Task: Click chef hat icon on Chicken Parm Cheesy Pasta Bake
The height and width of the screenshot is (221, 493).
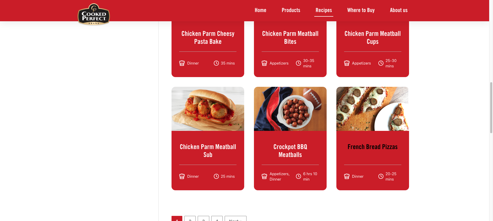Action: click(x=182, y=63)
